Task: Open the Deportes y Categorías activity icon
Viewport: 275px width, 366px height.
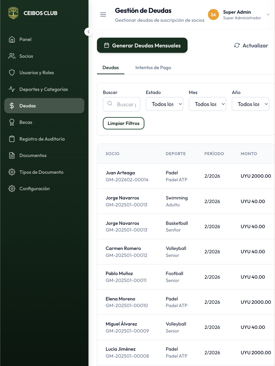Action: pos(12,89)
